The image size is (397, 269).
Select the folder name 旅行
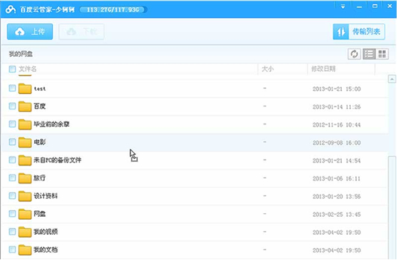tap(39, 178)
